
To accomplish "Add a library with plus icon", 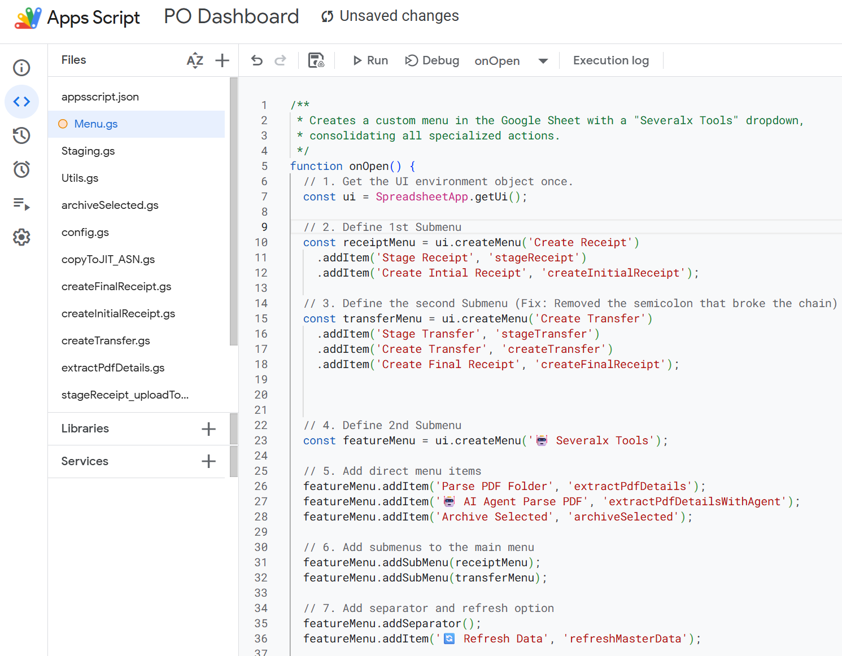I will click(208, 429).
